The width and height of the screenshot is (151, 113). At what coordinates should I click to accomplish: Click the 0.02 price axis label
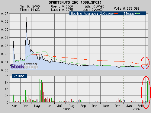pyautogui.click(x=5, y=54)
